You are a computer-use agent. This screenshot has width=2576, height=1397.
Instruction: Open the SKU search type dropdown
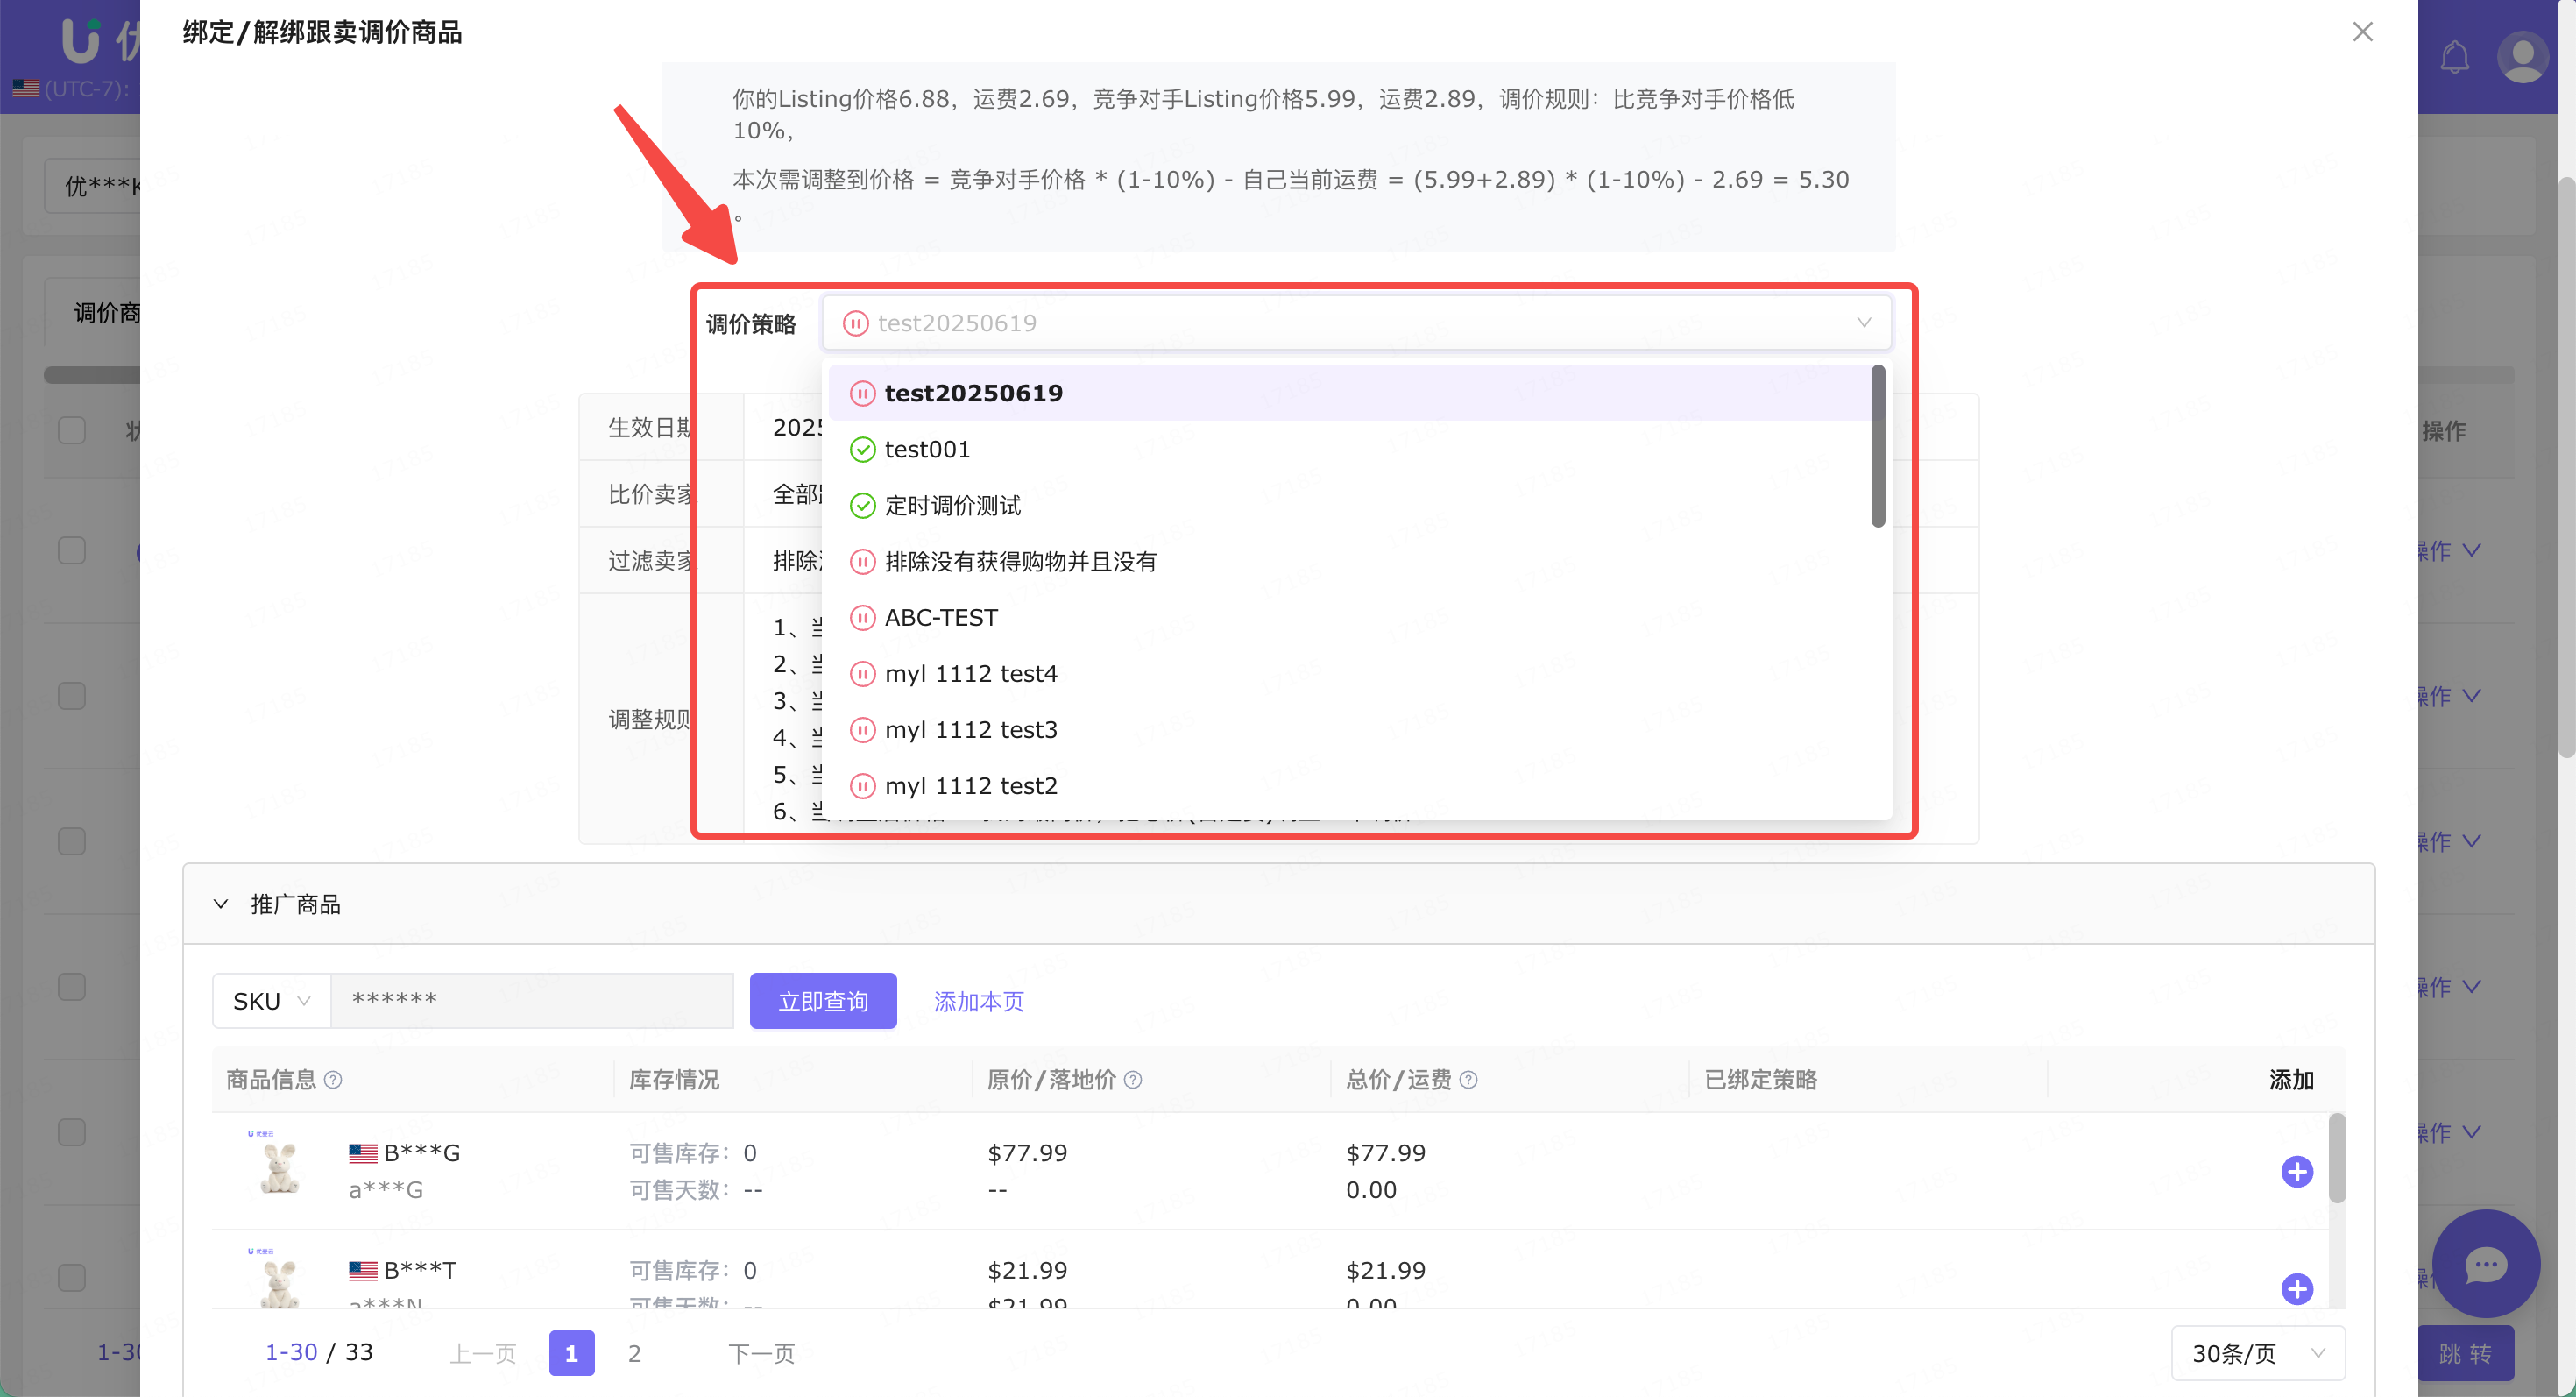[x=271, y=1001]
